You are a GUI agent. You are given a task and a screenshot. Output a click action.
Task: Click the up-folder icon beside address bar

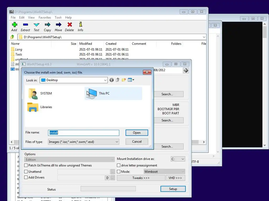pyautogui.click(x=12, y=37)
